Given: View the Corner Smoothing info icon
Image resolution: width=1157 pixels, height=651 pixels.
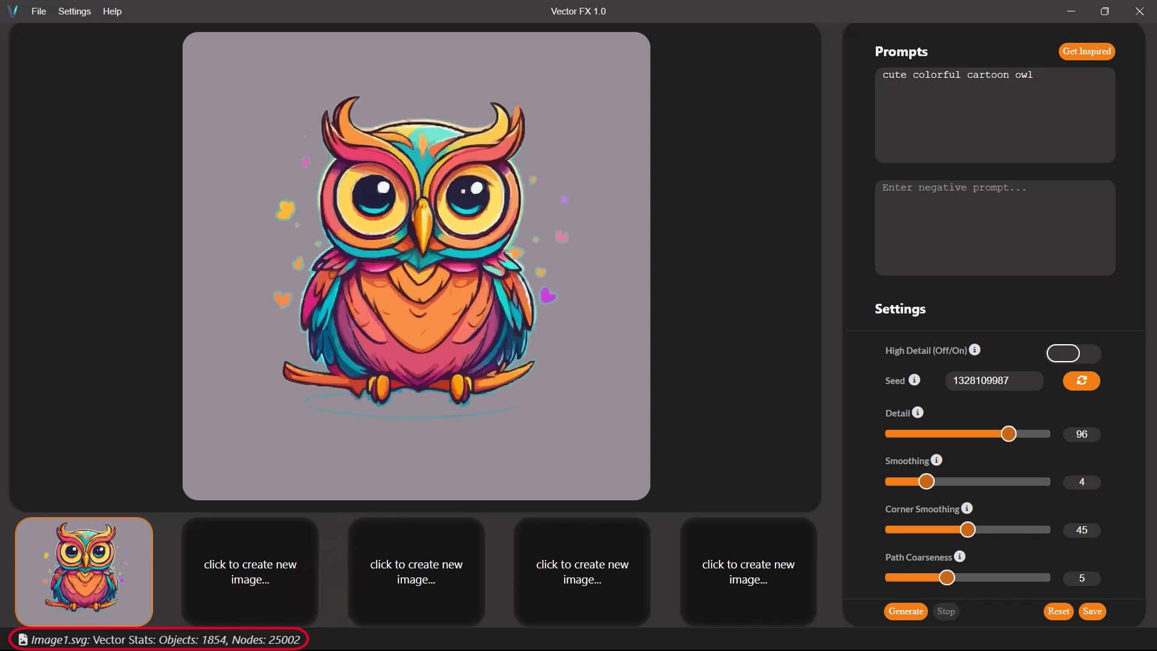Looking at the screenshot, I should coord(967,508).
